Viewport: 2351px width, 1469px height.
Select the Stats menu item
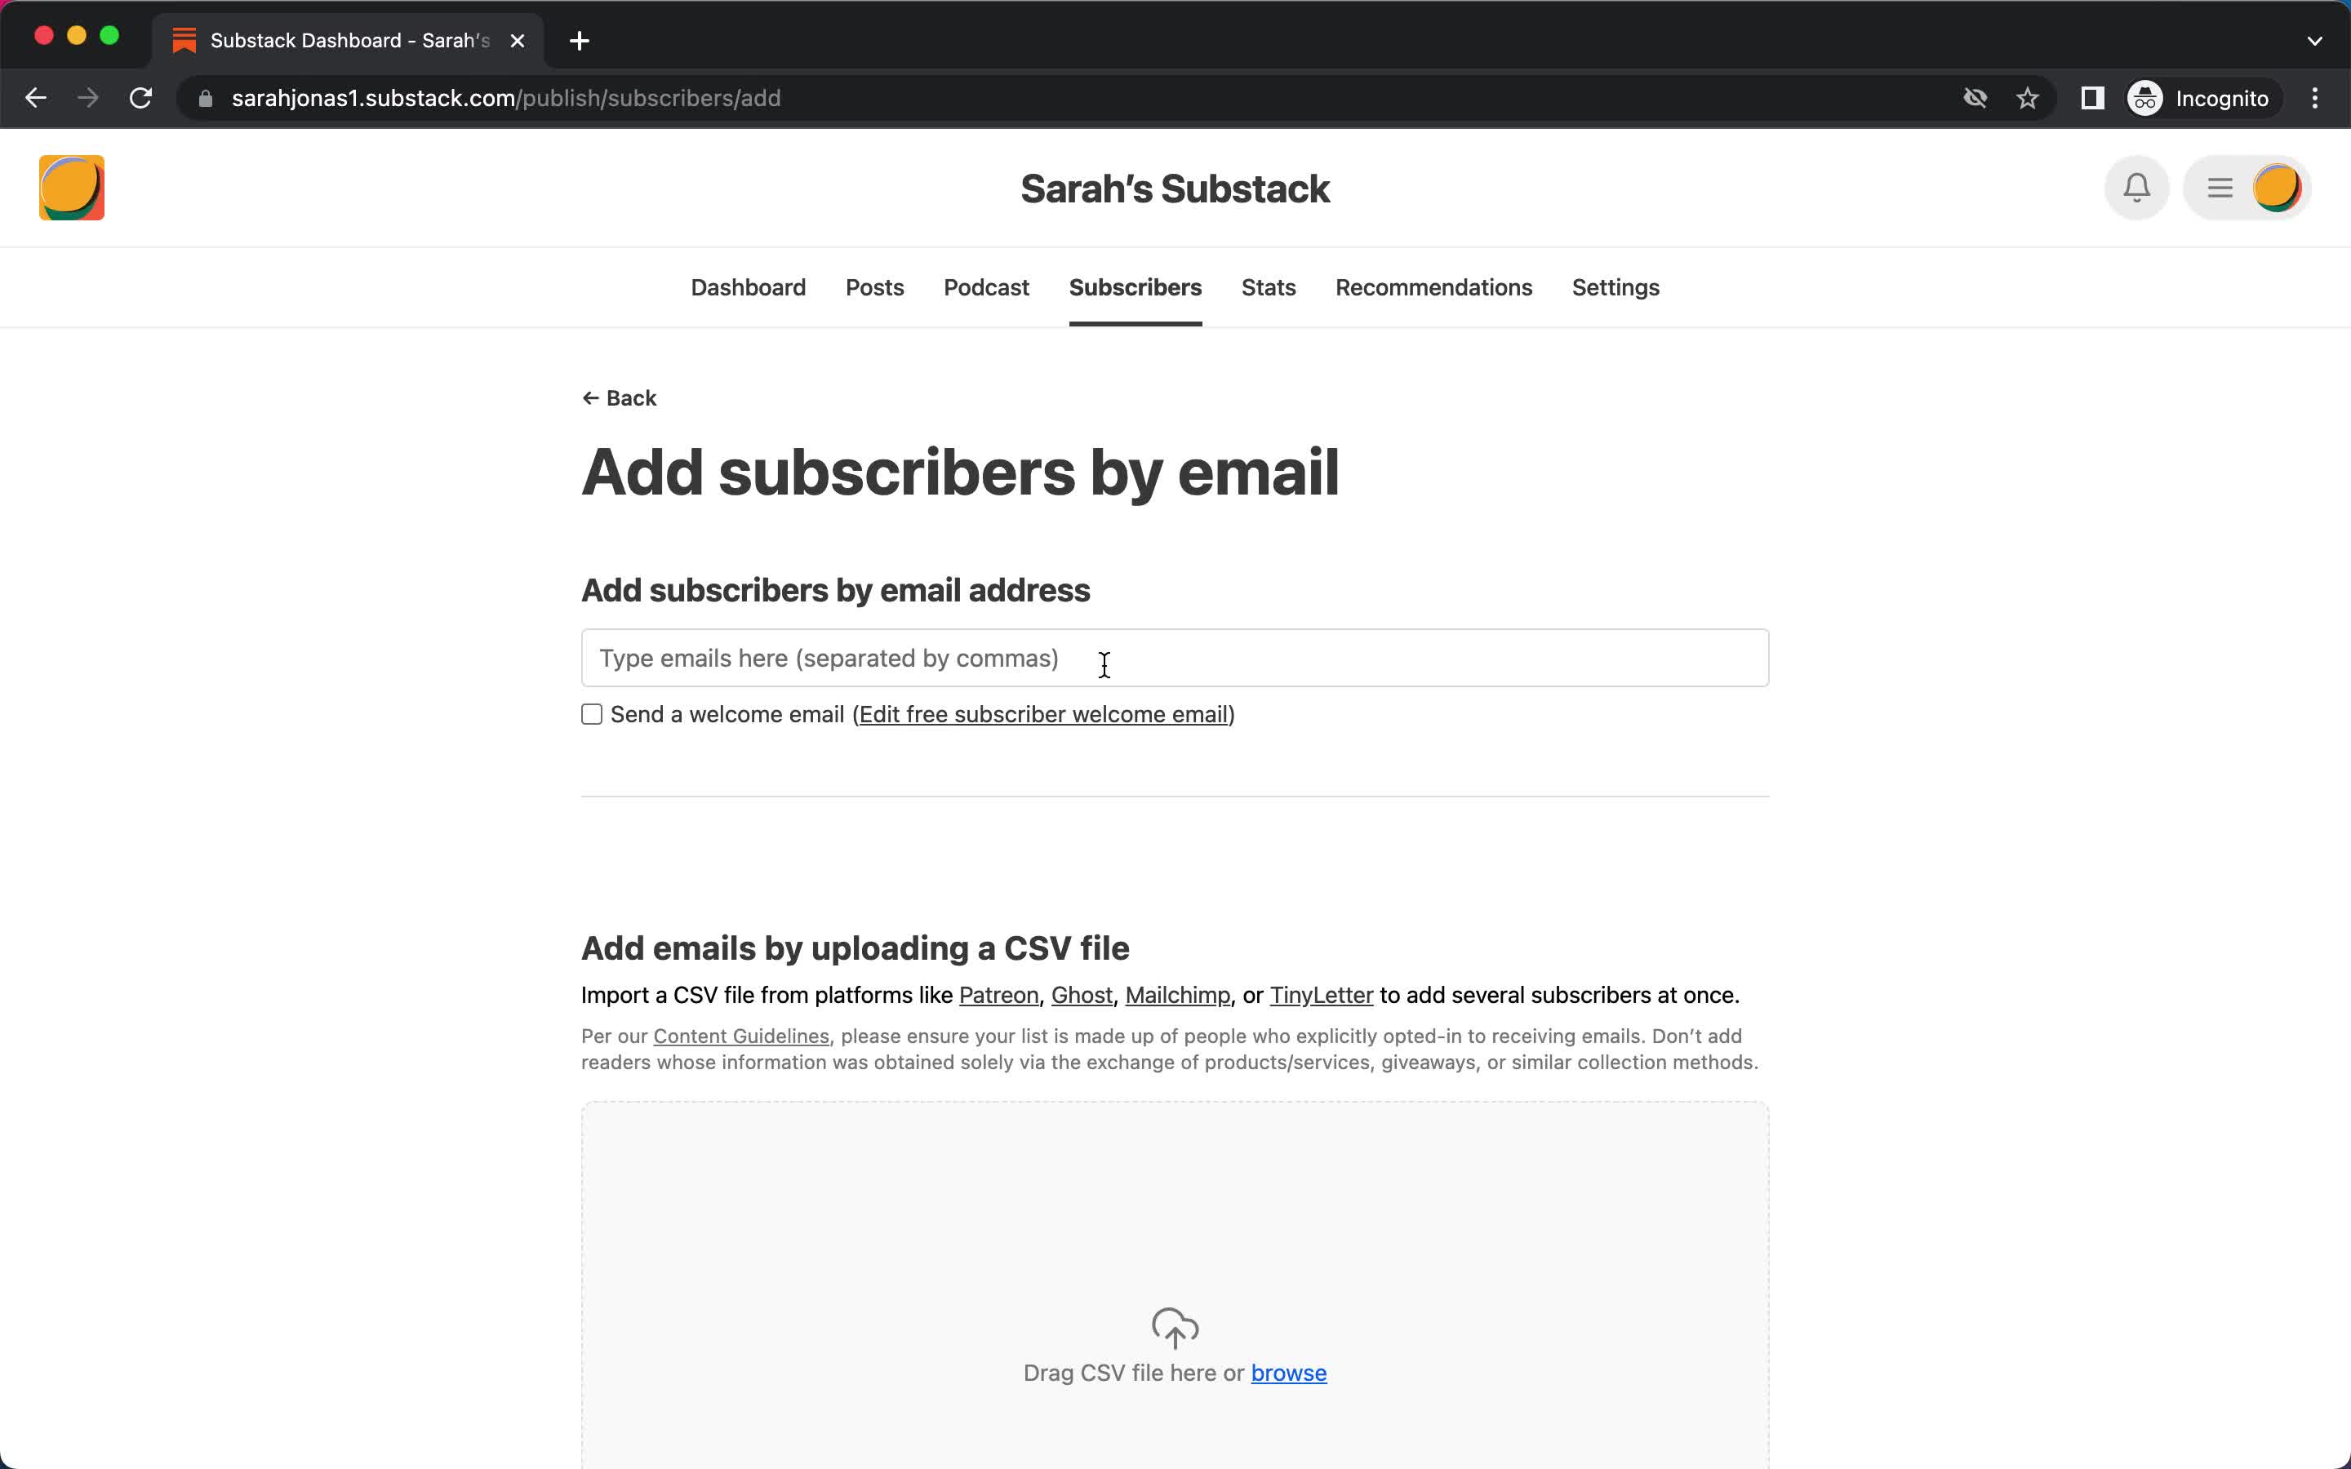(1268, 286)
